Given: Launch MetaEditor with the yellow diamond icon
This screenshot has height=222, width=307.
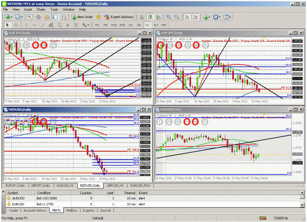Looking at the screenshot, I should pyautogui.click(x=98, y=17).
